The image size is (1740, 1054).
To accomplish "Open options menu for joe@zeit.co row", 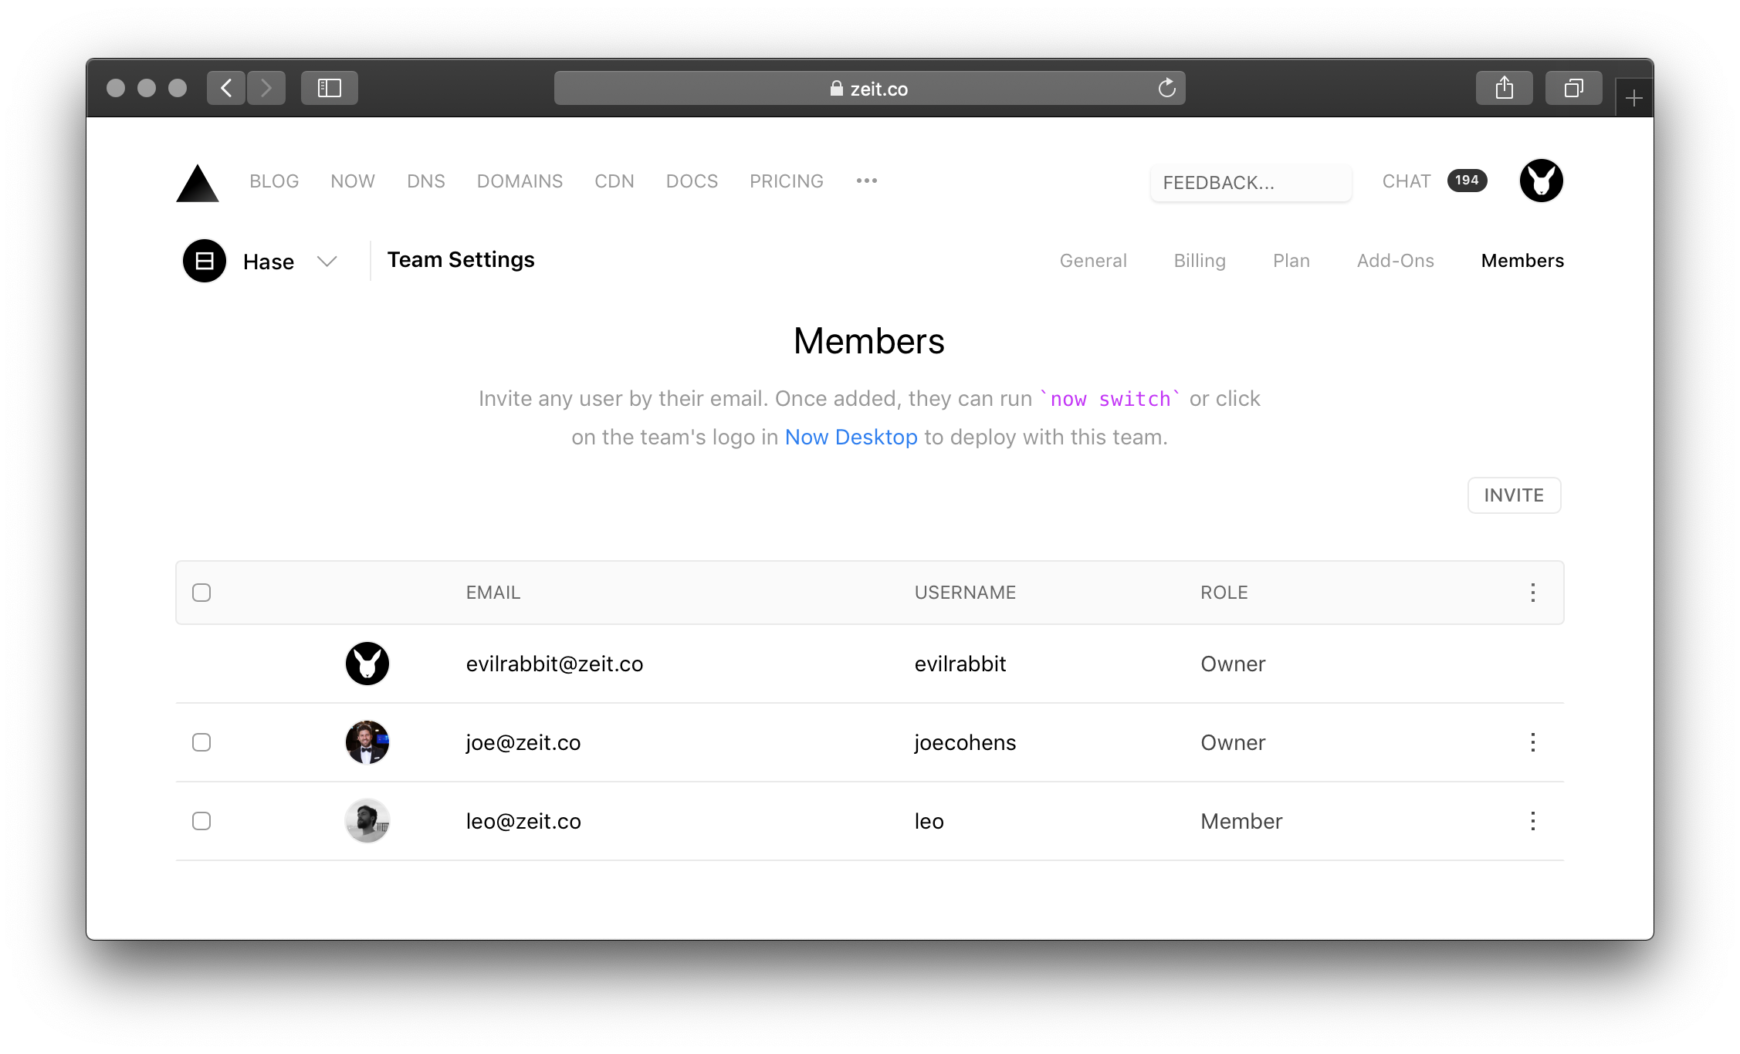I will coord(1532,742).
